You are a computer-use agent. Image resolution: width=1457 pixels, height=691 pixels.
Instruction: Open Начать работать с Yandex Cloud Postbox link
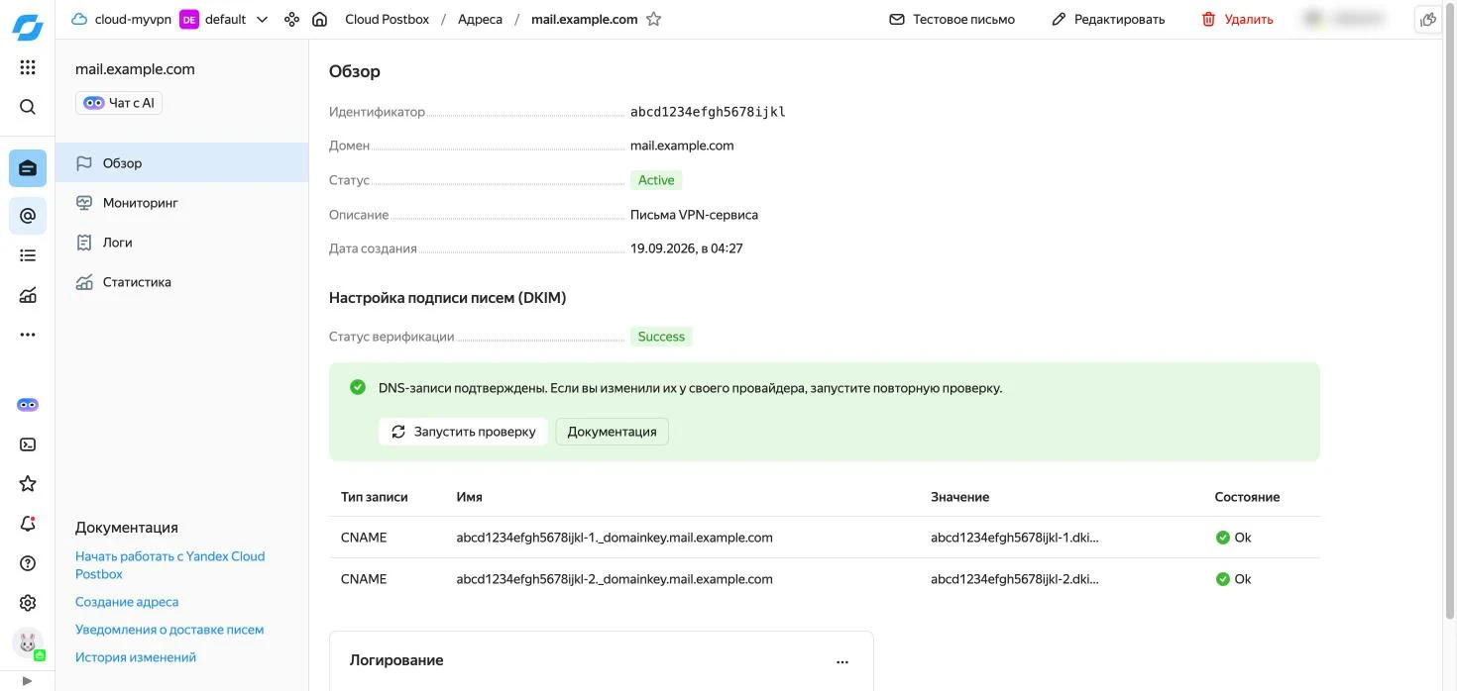(170, 565)
